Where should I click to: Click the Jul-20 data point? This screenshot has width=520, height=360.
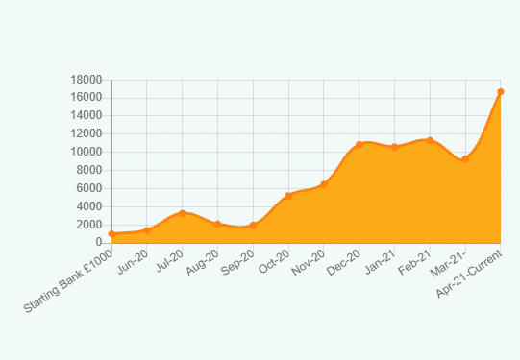182,213
